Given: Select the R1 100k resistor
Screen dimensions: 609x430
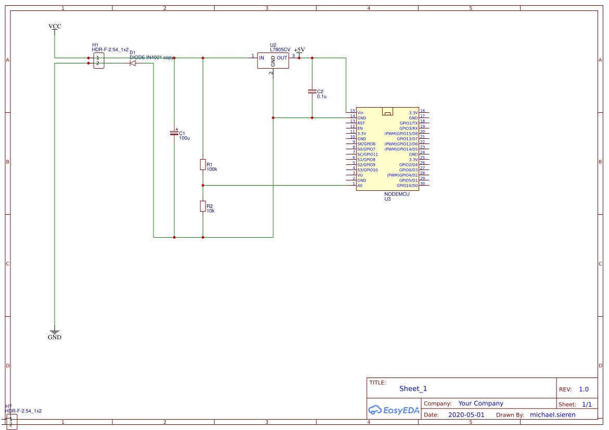Looking at the screenshot, I should 203,165.
